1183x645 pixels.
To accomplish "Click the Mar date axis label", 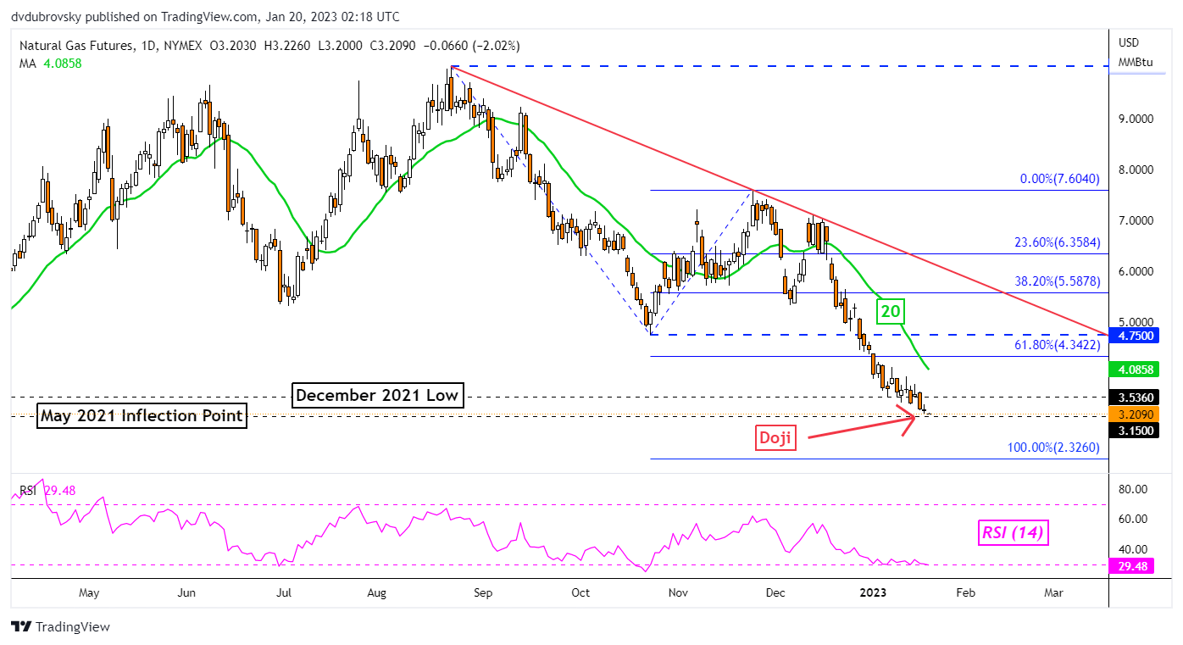I will click(1053, 593).
